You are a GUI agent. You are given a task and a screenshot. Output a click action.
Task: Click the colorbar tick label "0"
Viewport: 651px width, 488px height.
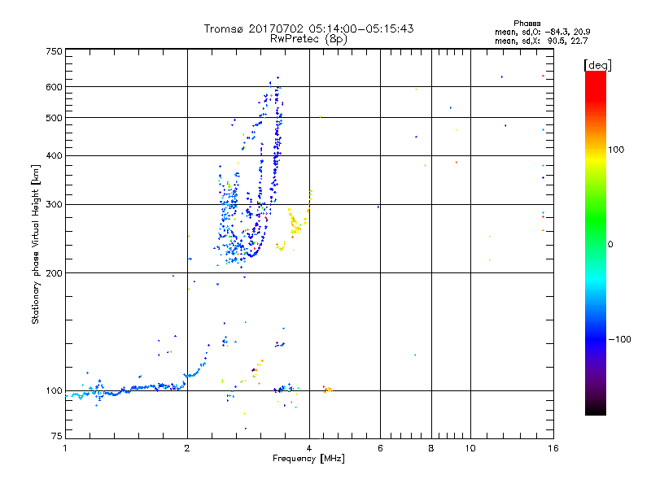coord(610,244)
